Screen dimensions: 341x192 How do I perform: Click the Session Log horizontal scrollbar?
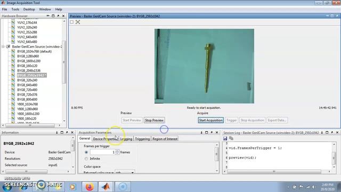[274, 172]
